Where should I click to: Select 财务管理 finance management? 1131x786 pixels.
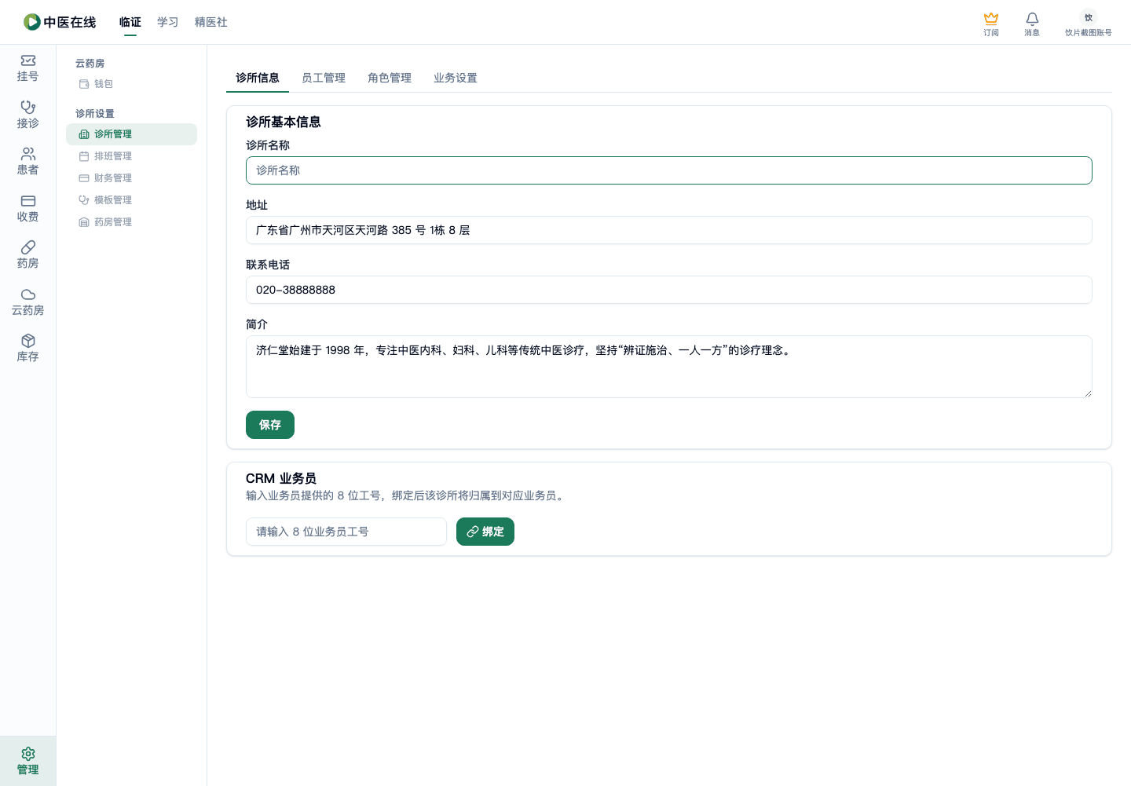point(131,178)
